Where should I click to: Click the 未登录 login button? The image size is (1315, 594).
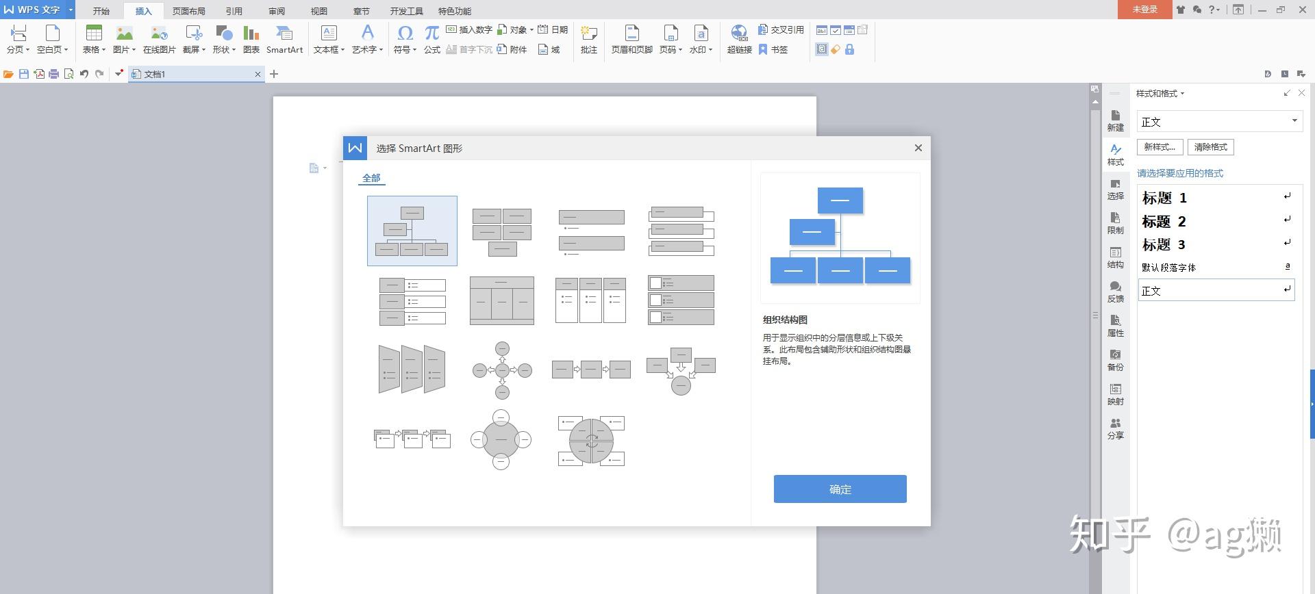[1144, 10]
